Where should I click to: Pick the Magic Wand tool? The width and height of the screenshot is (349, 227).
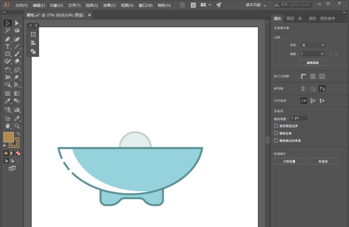coord(7,30)
